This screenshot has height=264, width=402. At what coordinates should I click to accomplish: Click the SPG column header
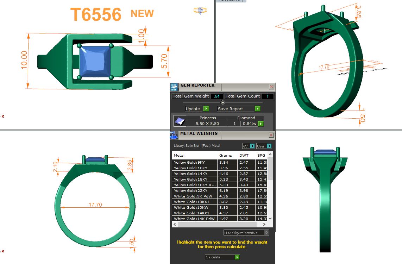(261, 155)
